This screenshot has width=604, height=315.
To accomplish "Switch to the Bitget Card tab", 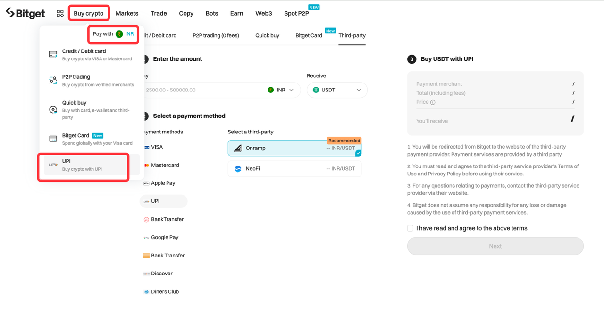I will [309, 35].
